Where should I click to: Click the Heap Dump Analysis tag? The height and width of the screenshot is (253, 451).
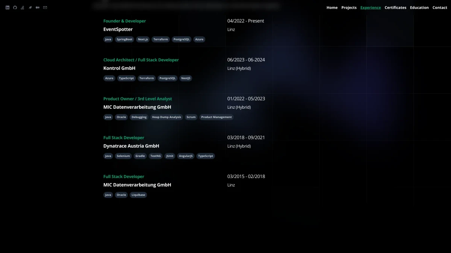click(166, 117)
